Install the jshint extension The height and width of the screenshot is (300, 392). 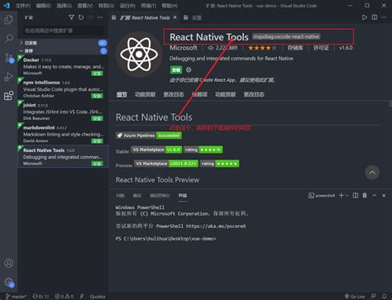coord(98,118)
